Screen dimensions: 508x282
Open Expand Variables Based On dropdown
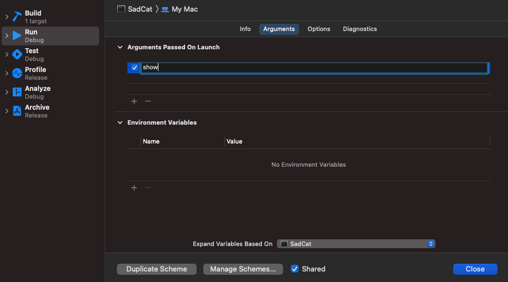click(x=356, y=244)
